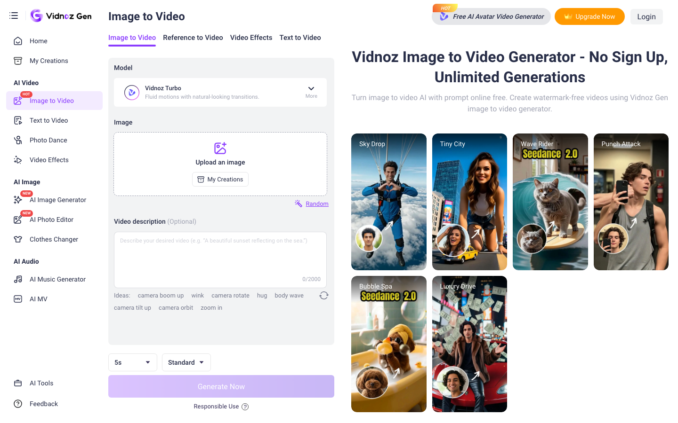
Task: Click the crown icon on Upgrade Now
Action: point(568,16)
